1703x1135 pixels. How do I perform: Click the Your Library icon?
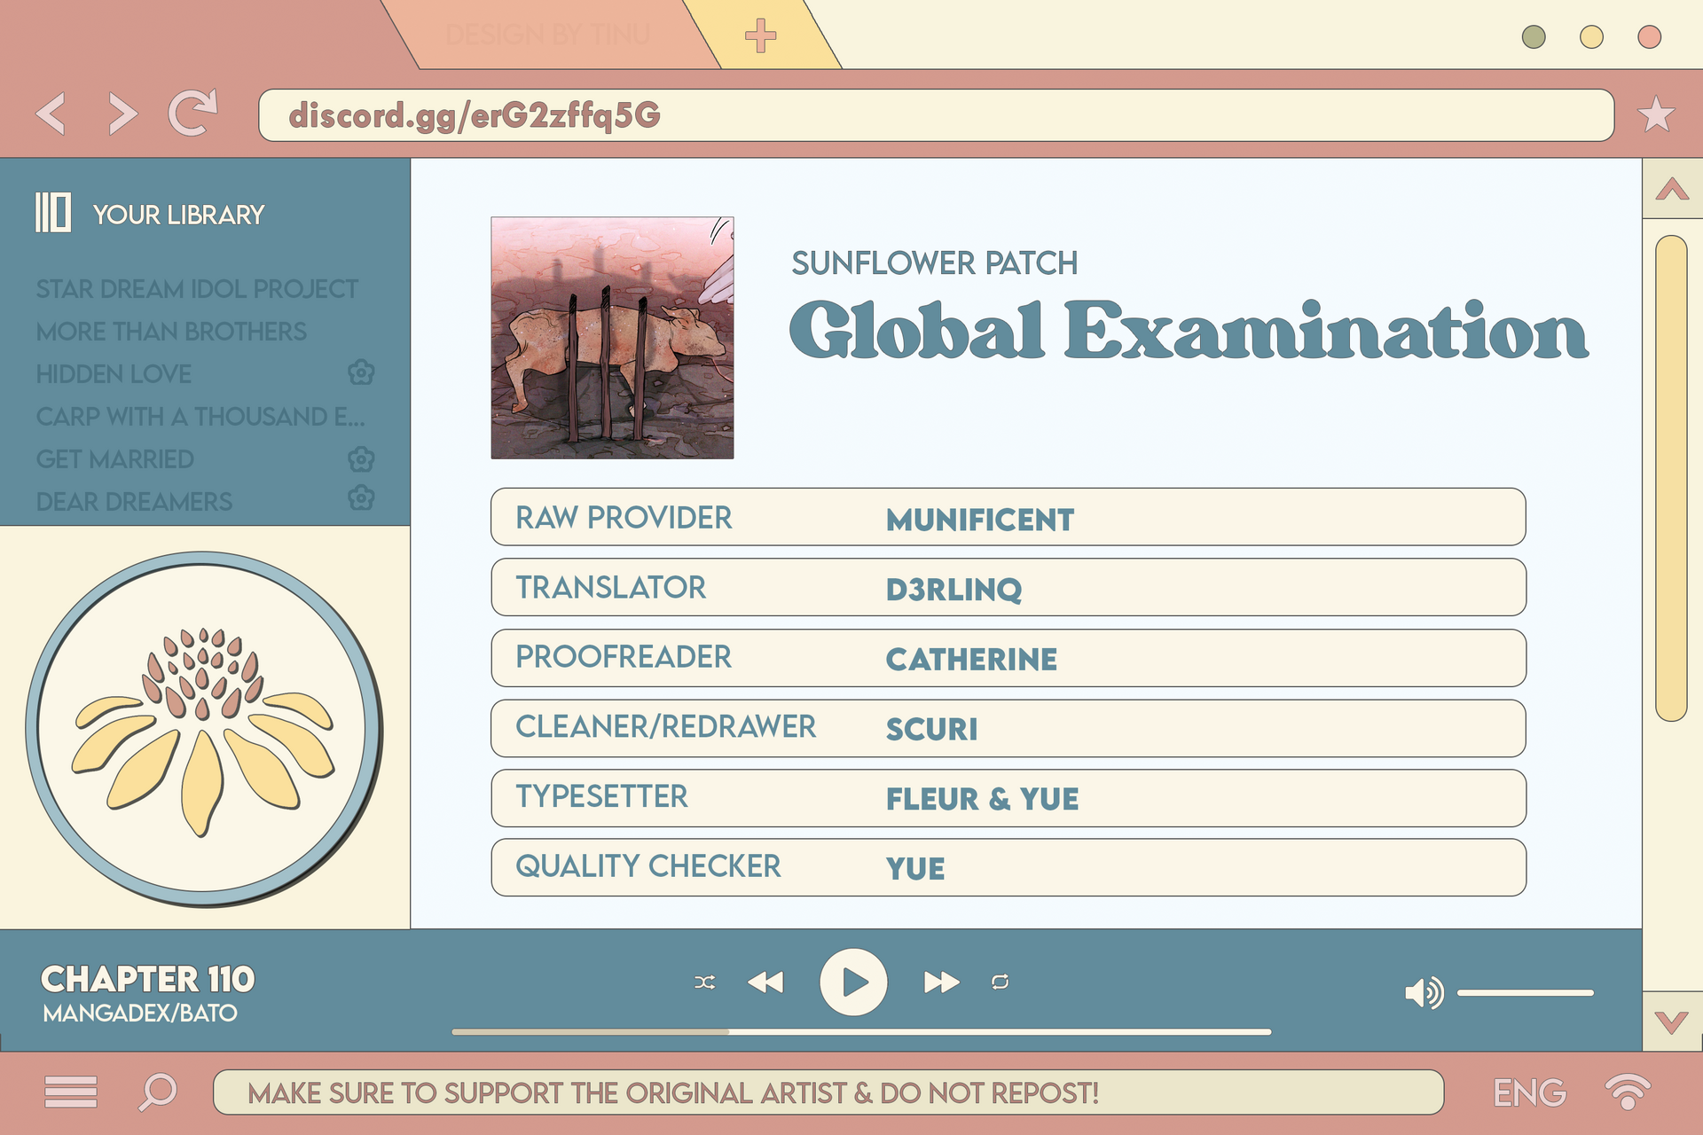(52, 213)
